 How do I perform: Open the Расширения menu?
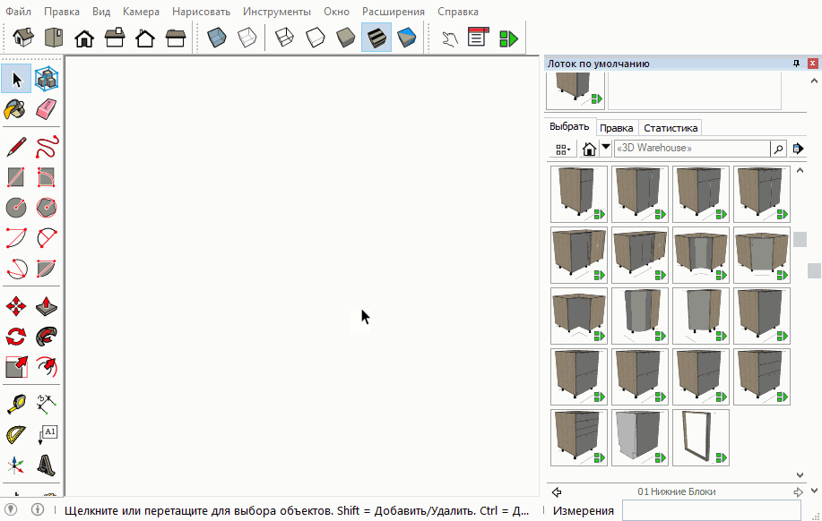coord(394,12)
